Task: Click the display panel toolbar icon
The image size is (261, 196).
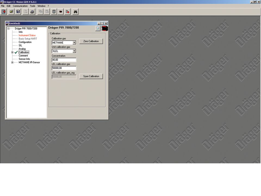Action: [54, 12]
